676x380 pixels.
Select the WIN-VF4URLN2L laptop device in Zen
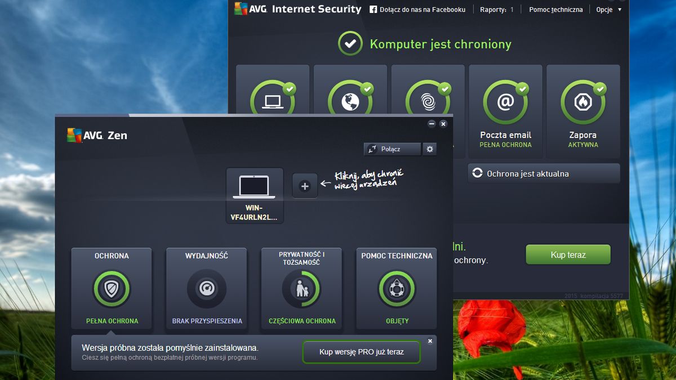(x=255, y=195)
